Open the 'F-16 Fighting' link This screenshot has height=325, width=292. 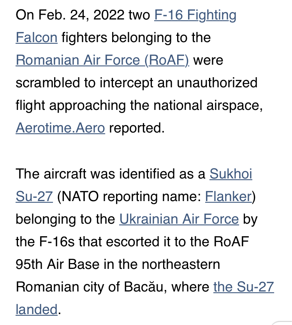point(195,15)
